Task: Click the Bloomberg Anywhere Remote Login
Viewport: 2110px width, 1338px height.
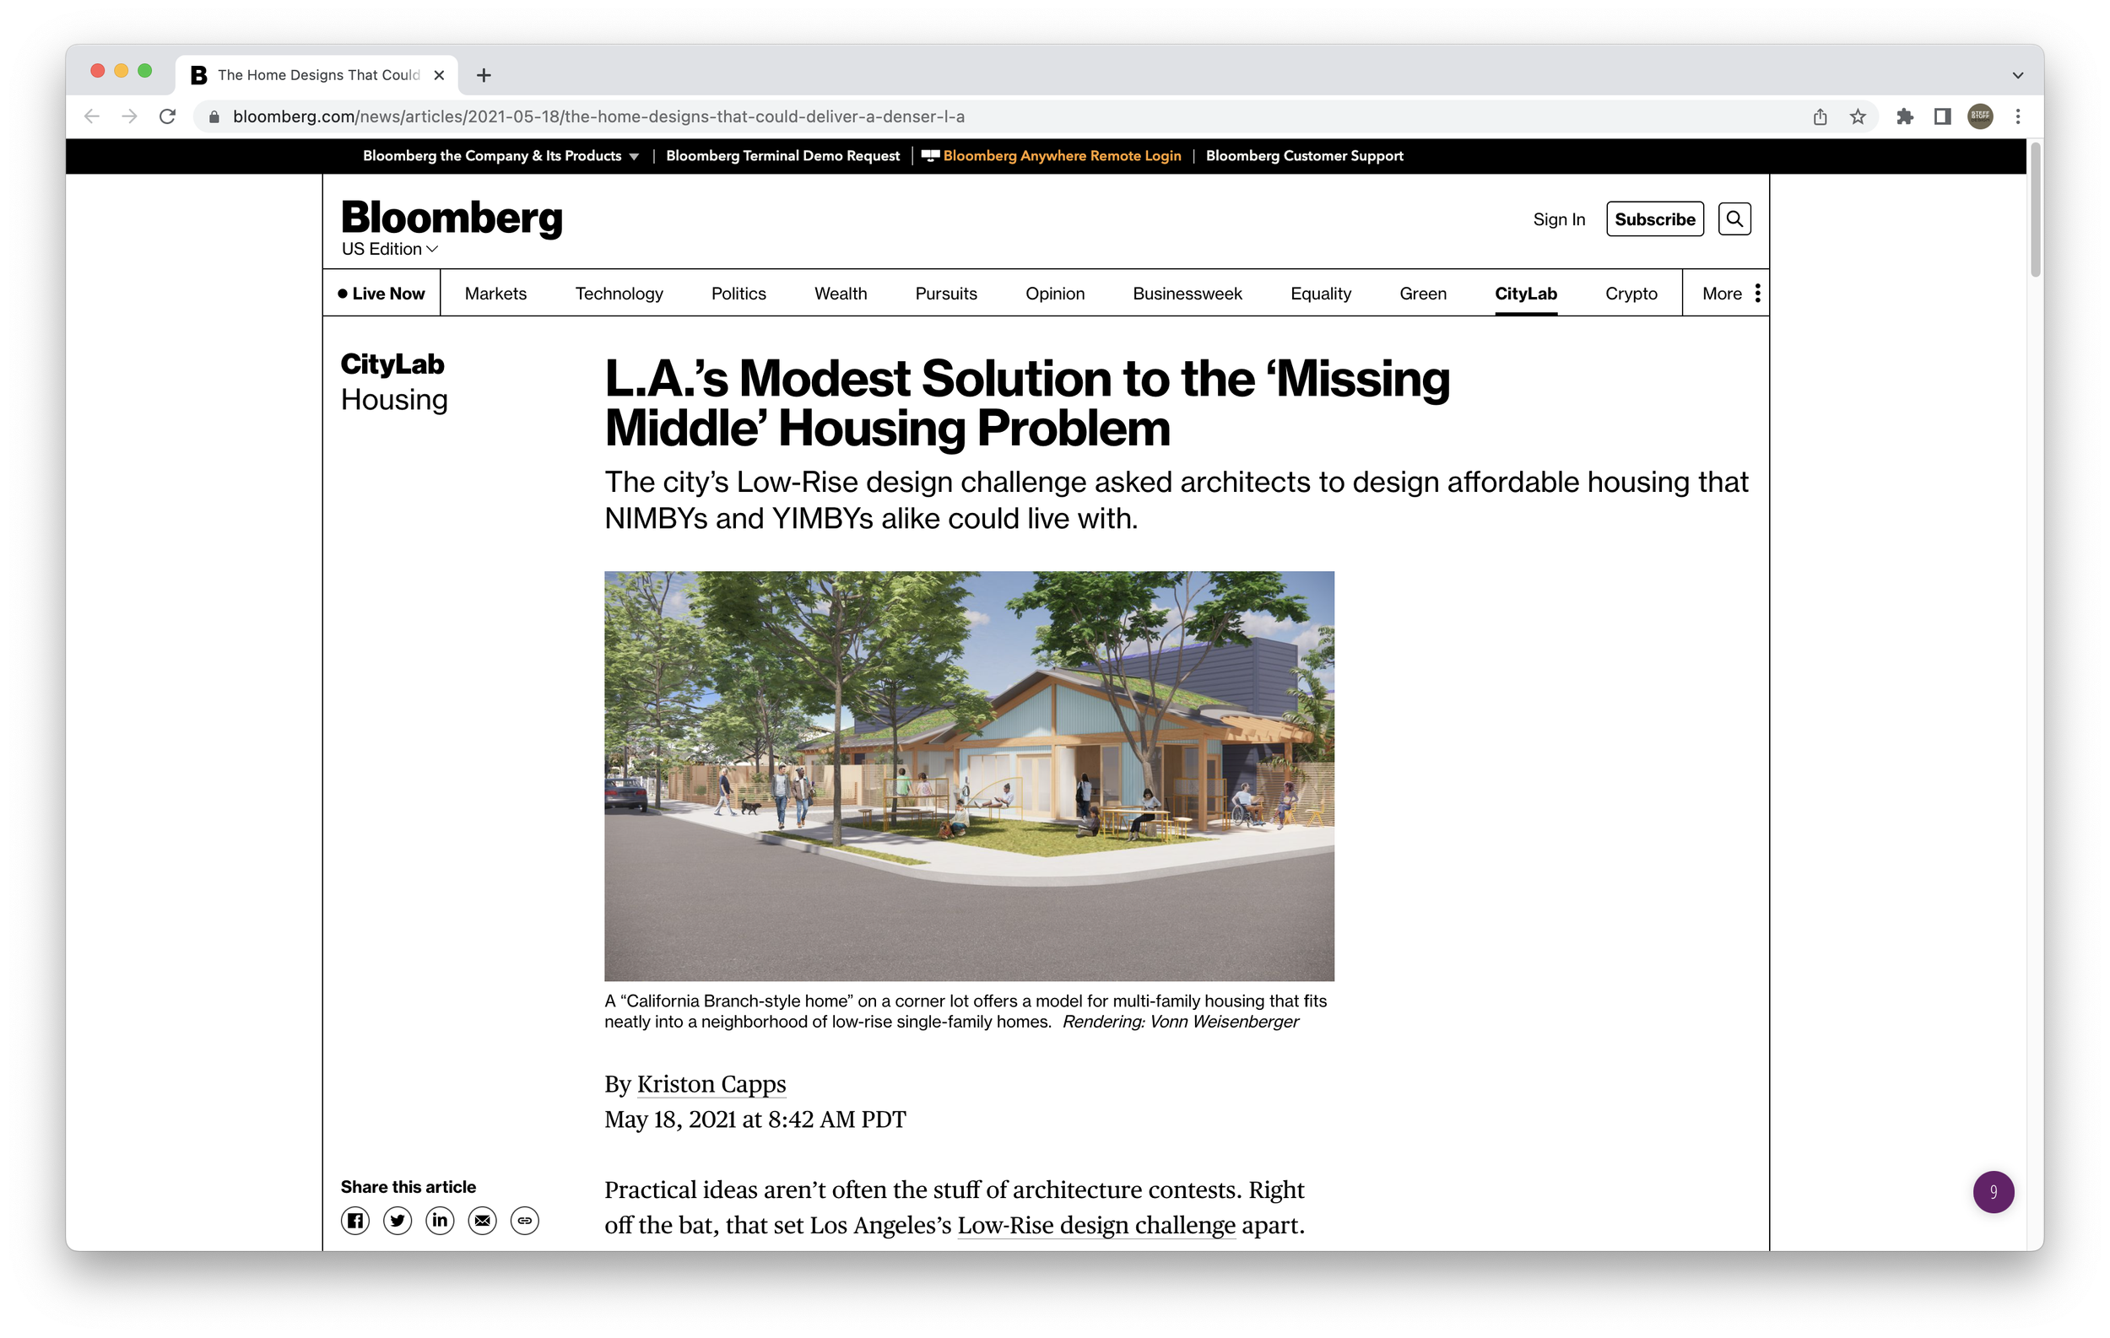Action: coord(1063,154)
